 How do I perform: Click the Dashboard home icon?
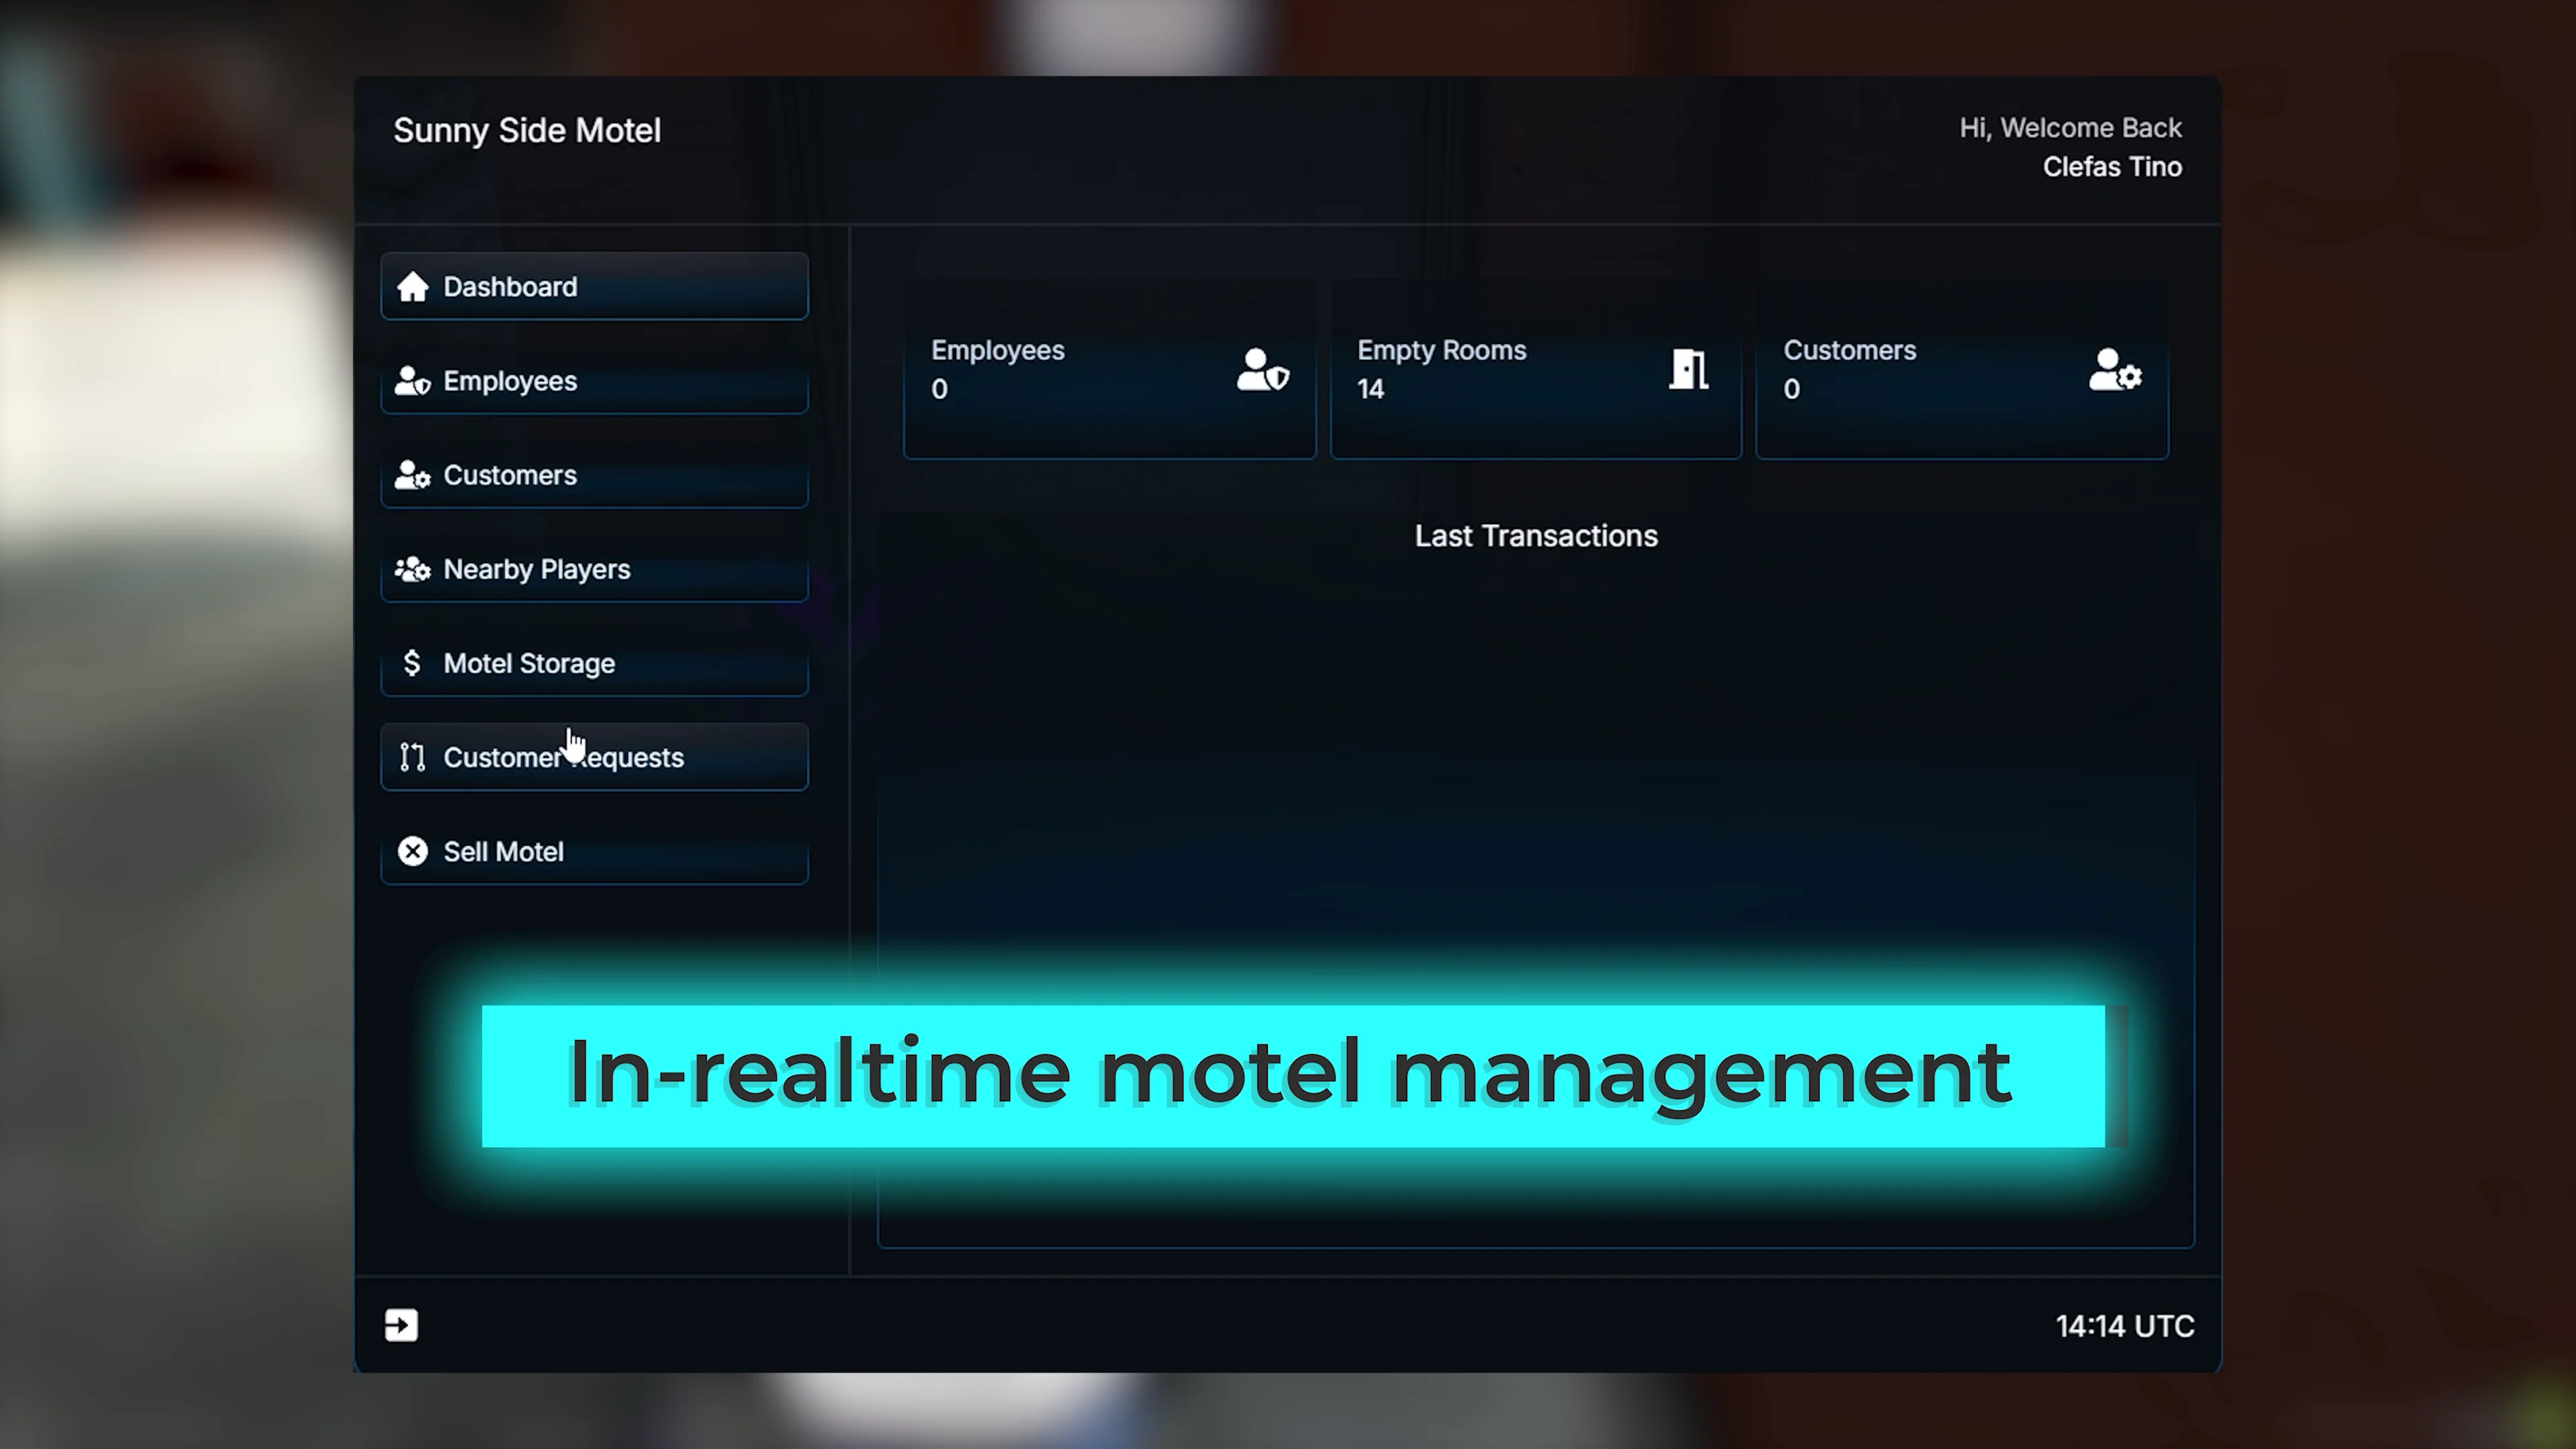(x=412, y=287)
